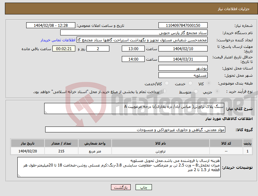Click the کد کالا column header

(226, 143)
